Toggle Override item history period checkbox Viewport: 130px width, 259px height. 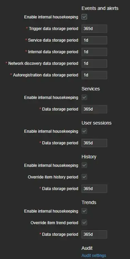coord(84,177)
